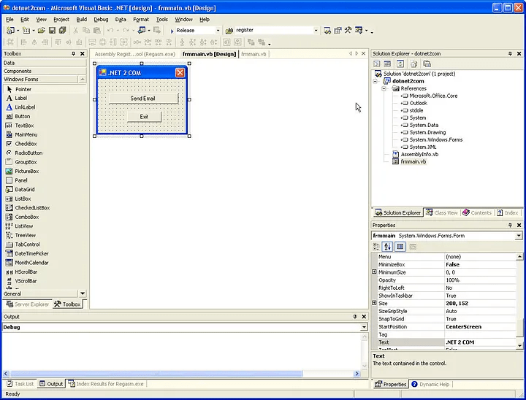This screenshot has width=526, height=400.
Task: Click the Exit button on form
Action: (x=144, y=117)
